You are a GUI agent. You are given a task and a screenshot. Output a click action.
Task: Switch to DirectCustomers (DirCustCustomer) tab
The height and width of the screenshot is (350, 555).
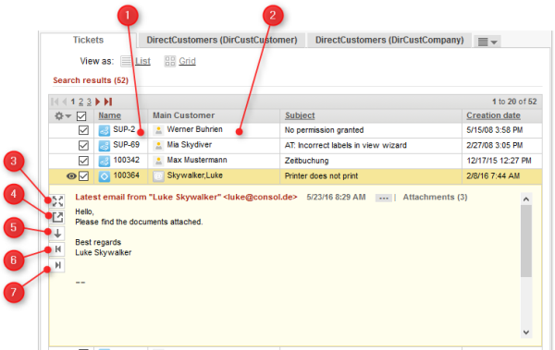pos(222,40)
